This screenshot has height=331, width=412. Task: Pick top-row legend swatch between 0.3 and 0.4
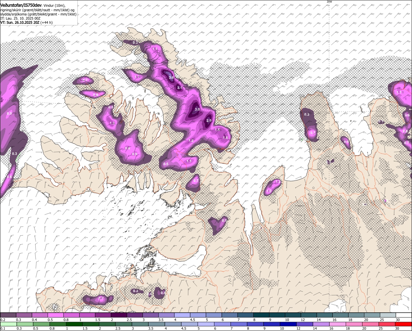pos(24,315)
